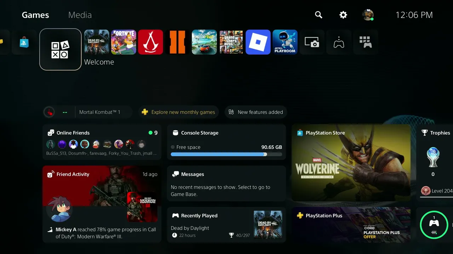Open the Media Gallery camera icon

[312, 42]
